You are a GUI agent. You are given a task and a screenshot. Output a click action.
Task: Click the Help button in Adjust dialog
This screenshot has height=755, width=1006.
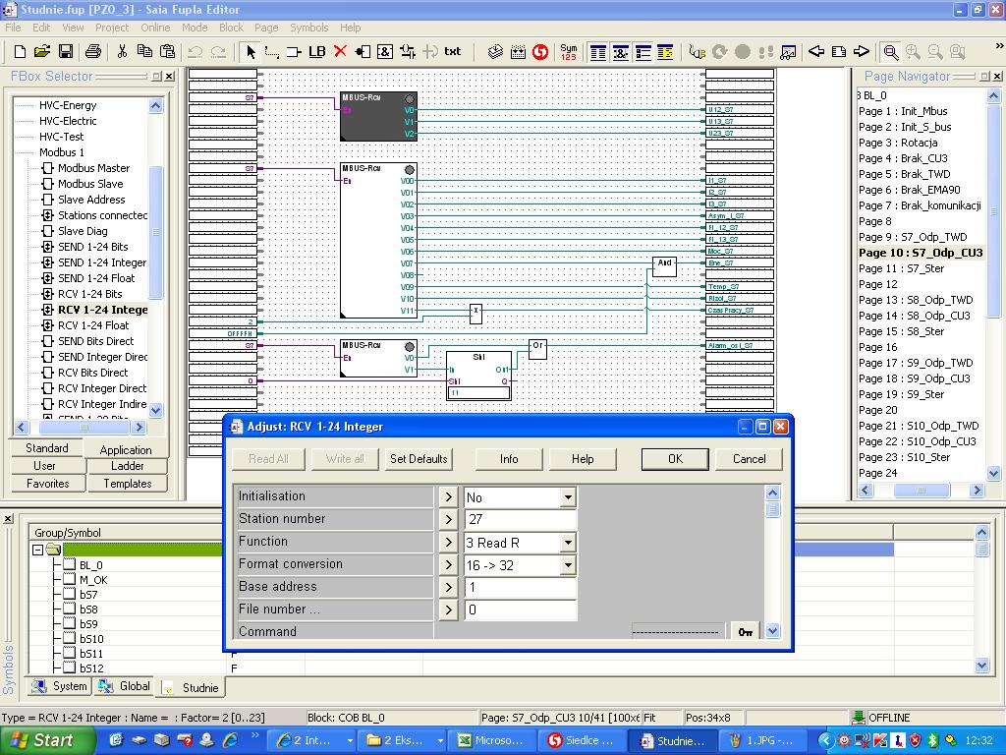pyautogui.click(x=583, y=459)
